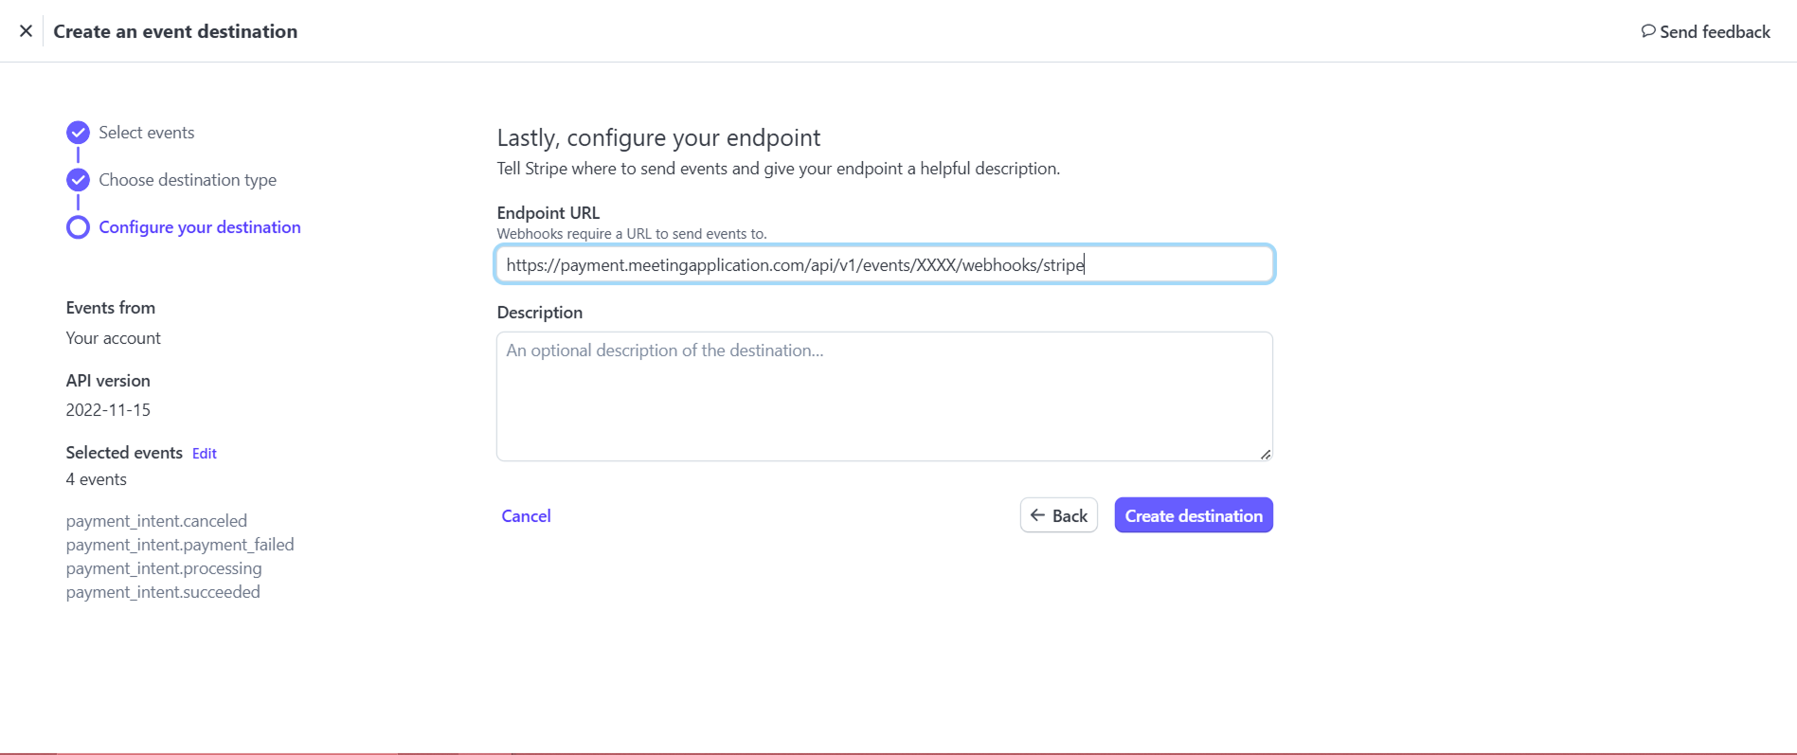Click the resize handle of the Description box
The image size is (1797, 755).
coord(1266,455)
